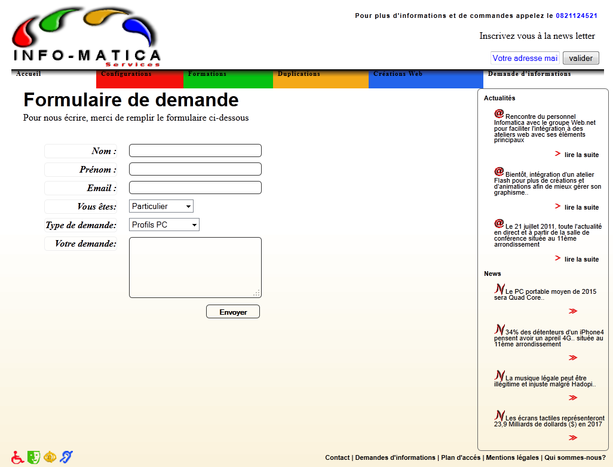The height and width of the screenshot is (467, 613).
Task: Click the blue hearing-impaired ear icon
Action: [x=66, y=457]
